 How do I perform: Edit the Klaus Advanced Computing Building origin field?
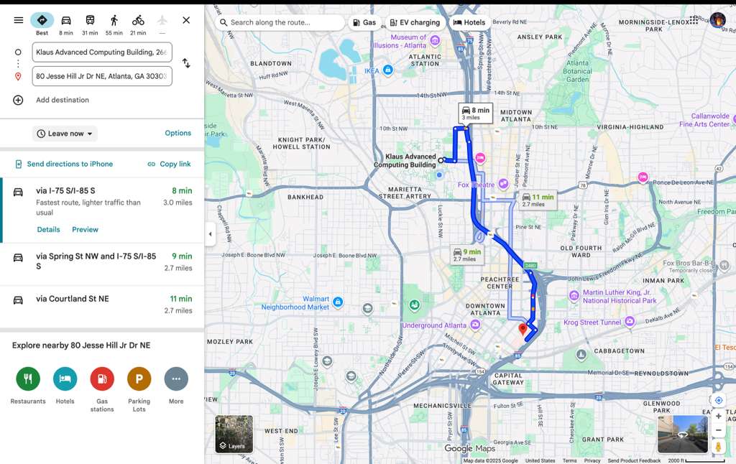click(x=102, y=52)
